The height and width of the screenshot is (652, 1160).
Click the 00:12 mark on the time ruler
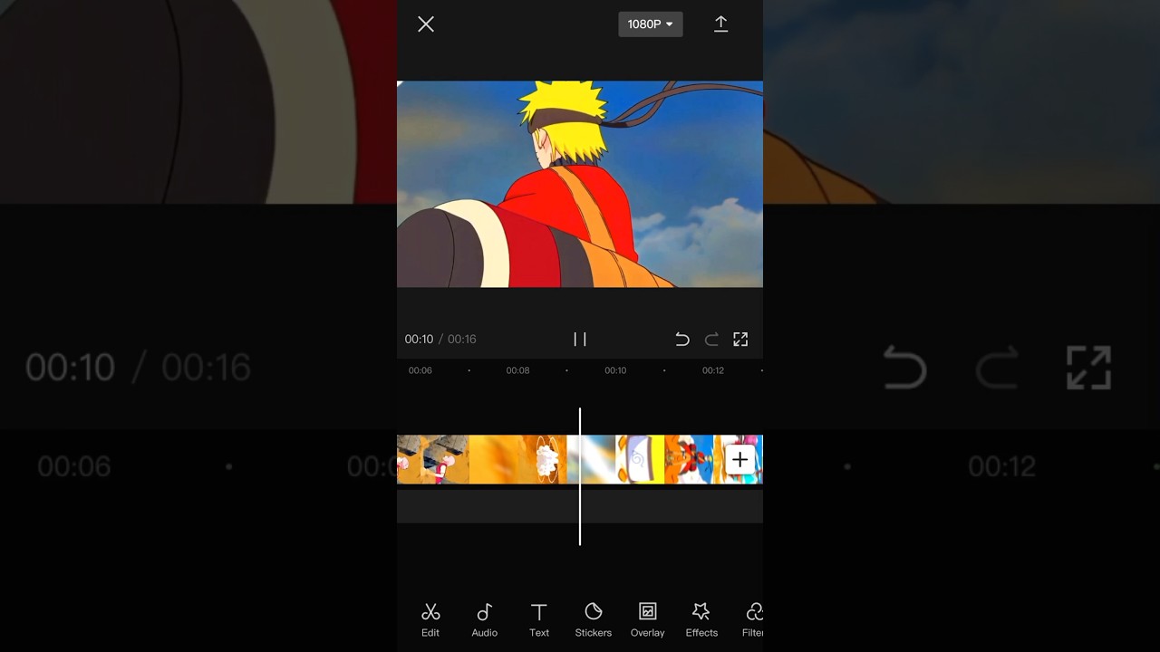(x=713, y=370)
